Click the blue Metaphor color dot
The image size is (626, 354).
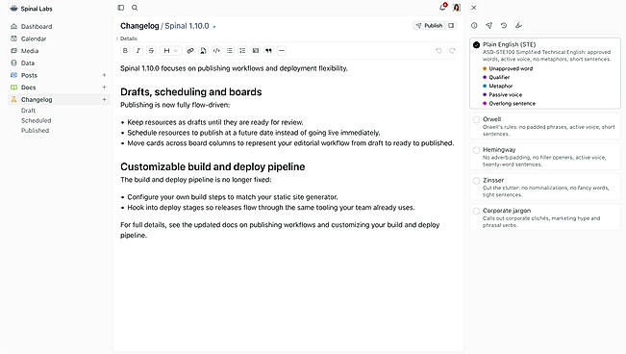coord(485,86)
